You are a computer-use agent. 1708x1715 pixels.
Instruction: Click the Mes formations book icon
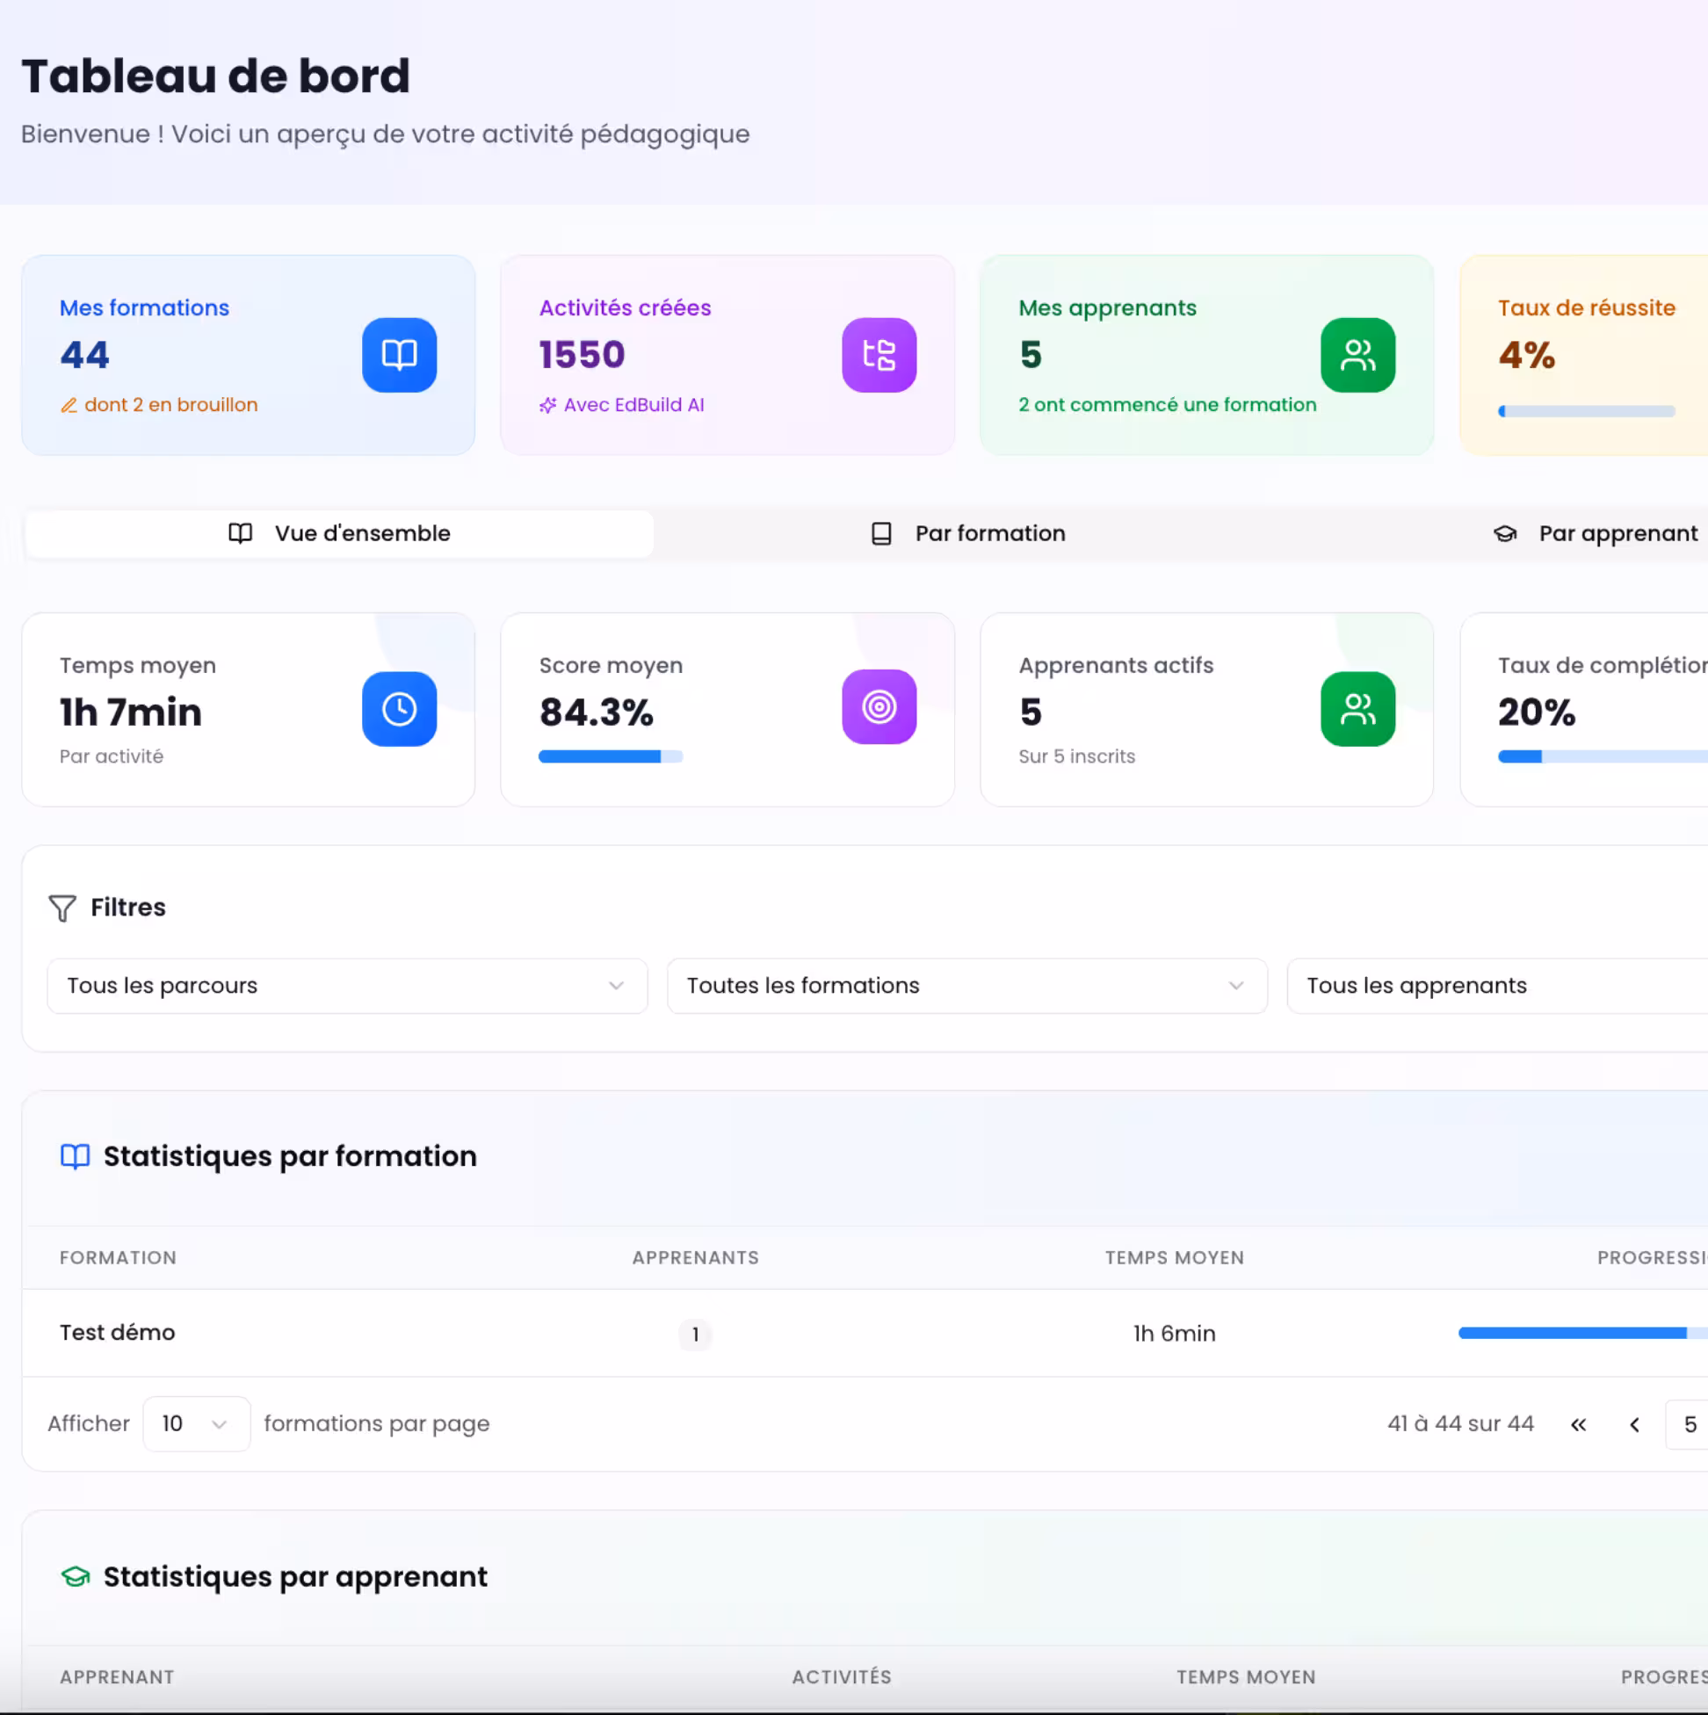click(399, 355)
